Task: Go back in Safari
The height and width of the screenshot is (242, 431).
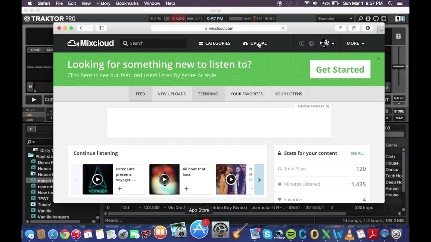Action: (x=81, y=28)
